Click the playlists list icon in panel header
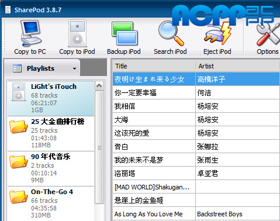The image size is (280, 221). (x=17, y=68)
